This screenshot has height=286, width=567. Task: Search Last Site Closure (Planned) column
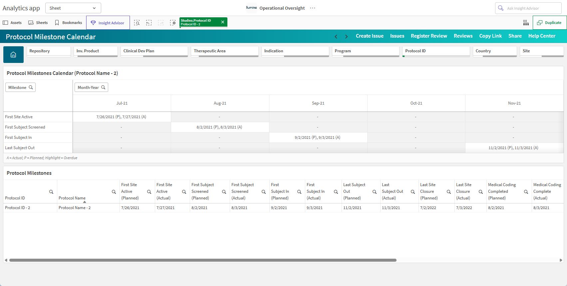[449, 192]
